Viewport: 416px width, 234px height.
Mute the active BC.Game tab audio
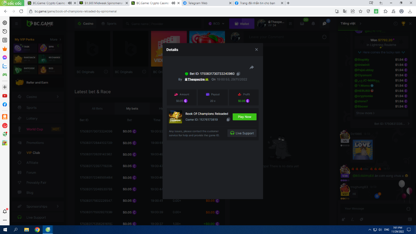tap(173, 3)
